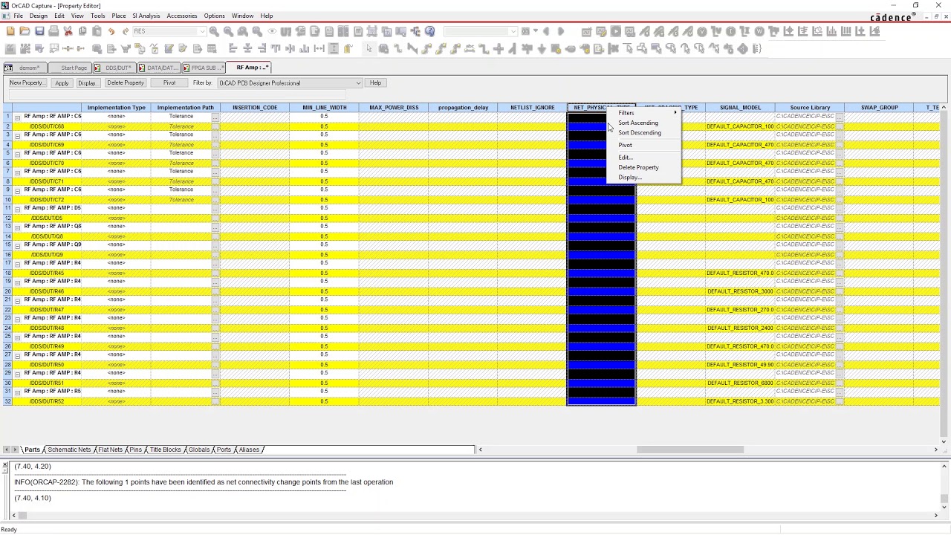The width and height of the screenshot is (951, 535).
Task: Collapse row 11 RF Amp : D5 expander
Action: [17, 209]
